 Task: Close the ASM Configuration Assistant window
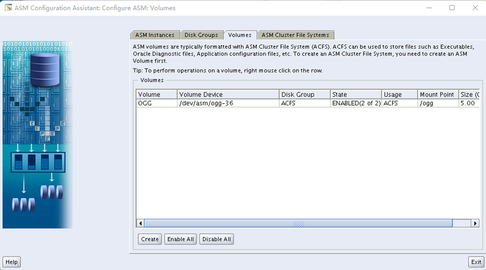coord(475,8)
